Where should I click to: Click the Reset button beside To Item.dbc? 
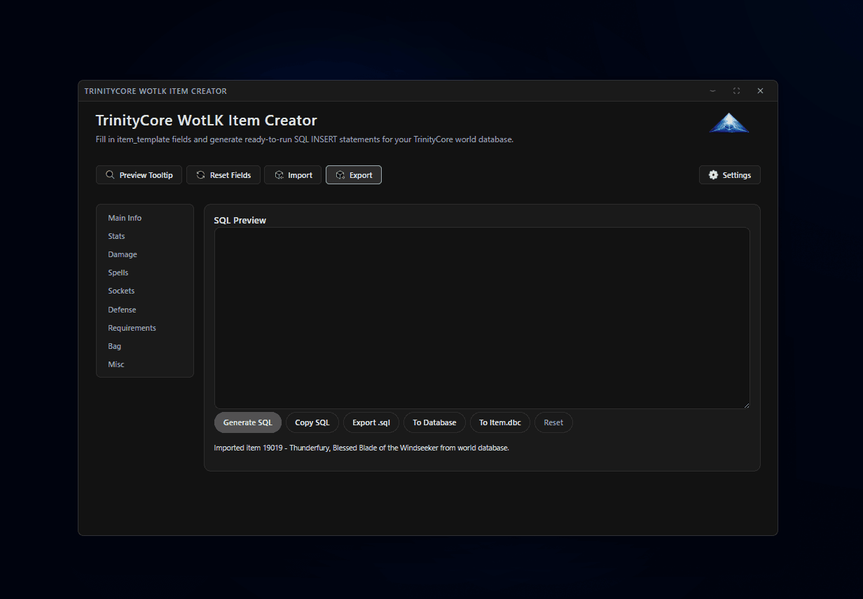pos(553,422)
